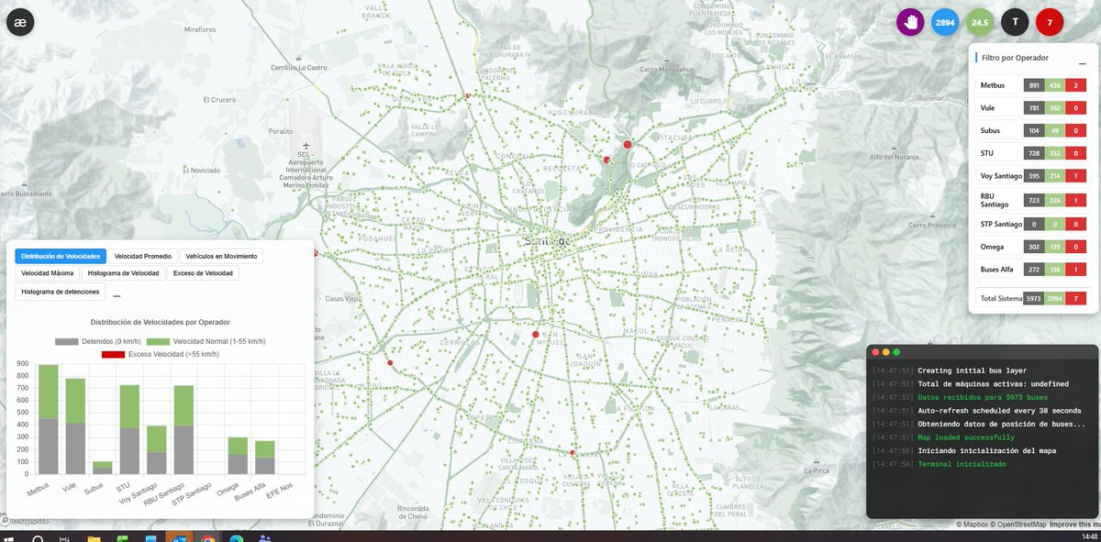This screenshot has width=1101, height=542.
Task: Open the Windows Start menu
Action: [x=9, y=536]
